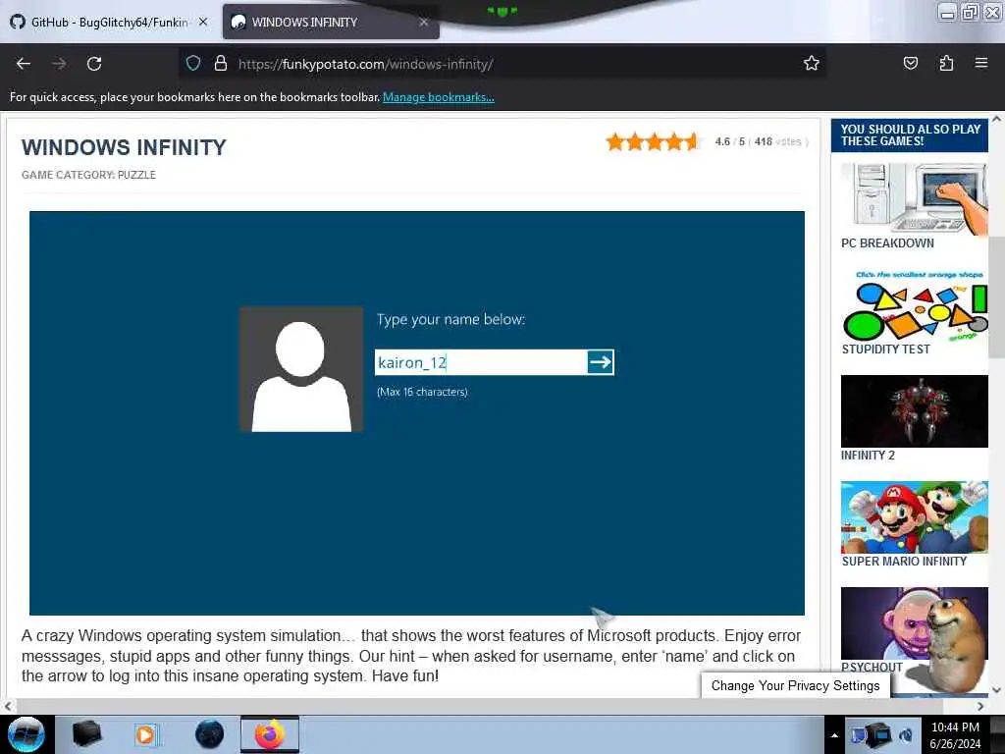Click the GAME CATEGORY: PUZZLE text

pos(88,175)
